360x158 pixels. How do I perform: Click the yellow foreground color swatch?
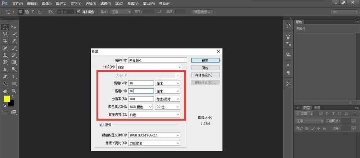click(6, 99)
